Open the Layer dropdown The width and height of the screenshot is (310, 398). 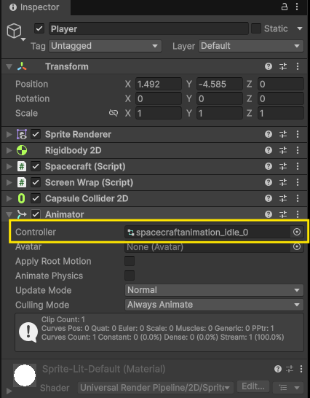(251, 46)
